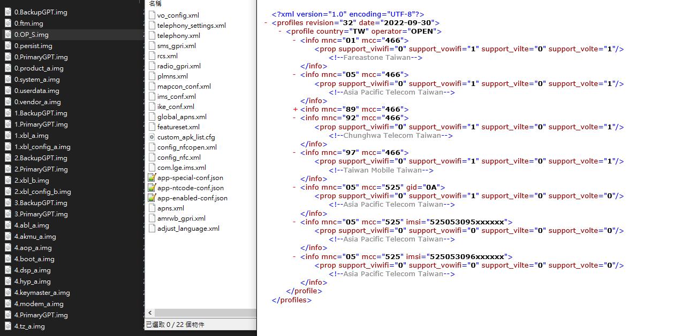Image resolution: width=682 pixels, height=336 pixels.
Task: Click the custom_apk_list.cfg file icon
Action: coord(152,137)
